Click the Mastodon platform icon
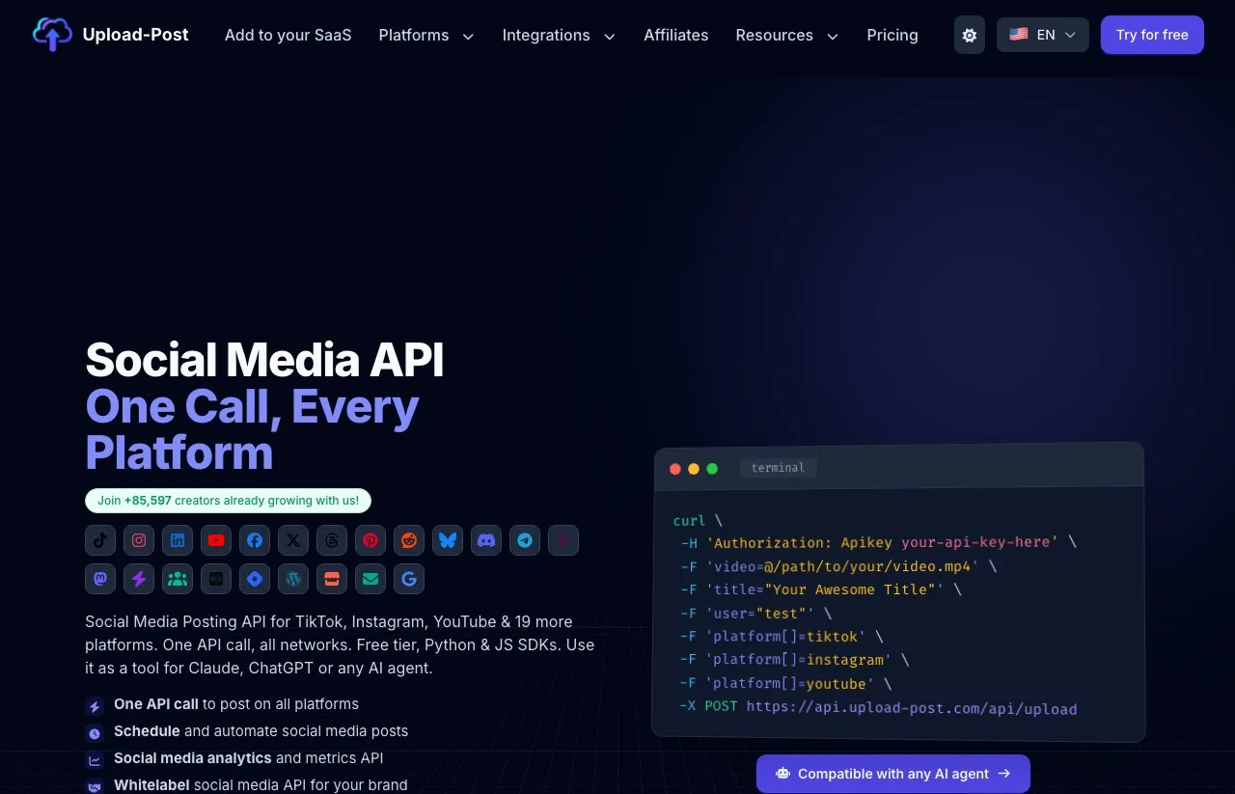This screenshot has height=794, width=1235. (100, 579)
